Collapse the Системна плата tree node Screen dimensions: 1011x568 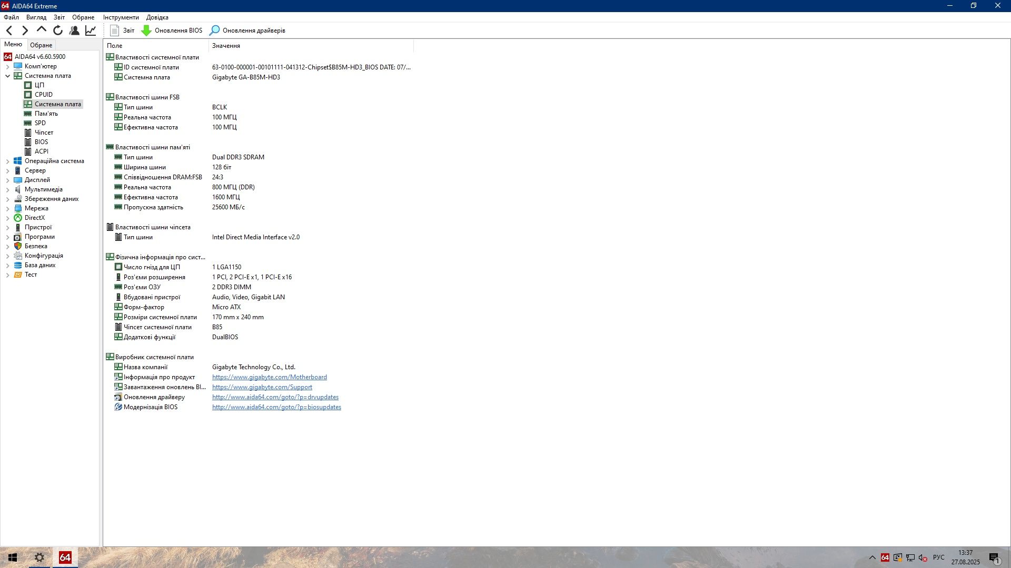pyautogui.click(x=7, y=76)
